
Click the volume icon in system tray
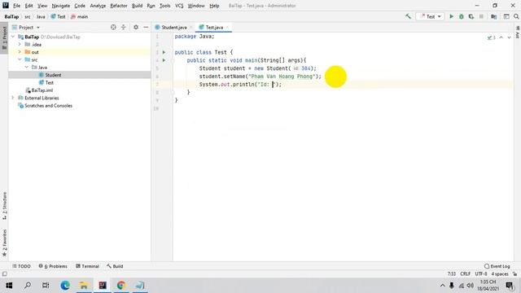click(x=471, y=286)
